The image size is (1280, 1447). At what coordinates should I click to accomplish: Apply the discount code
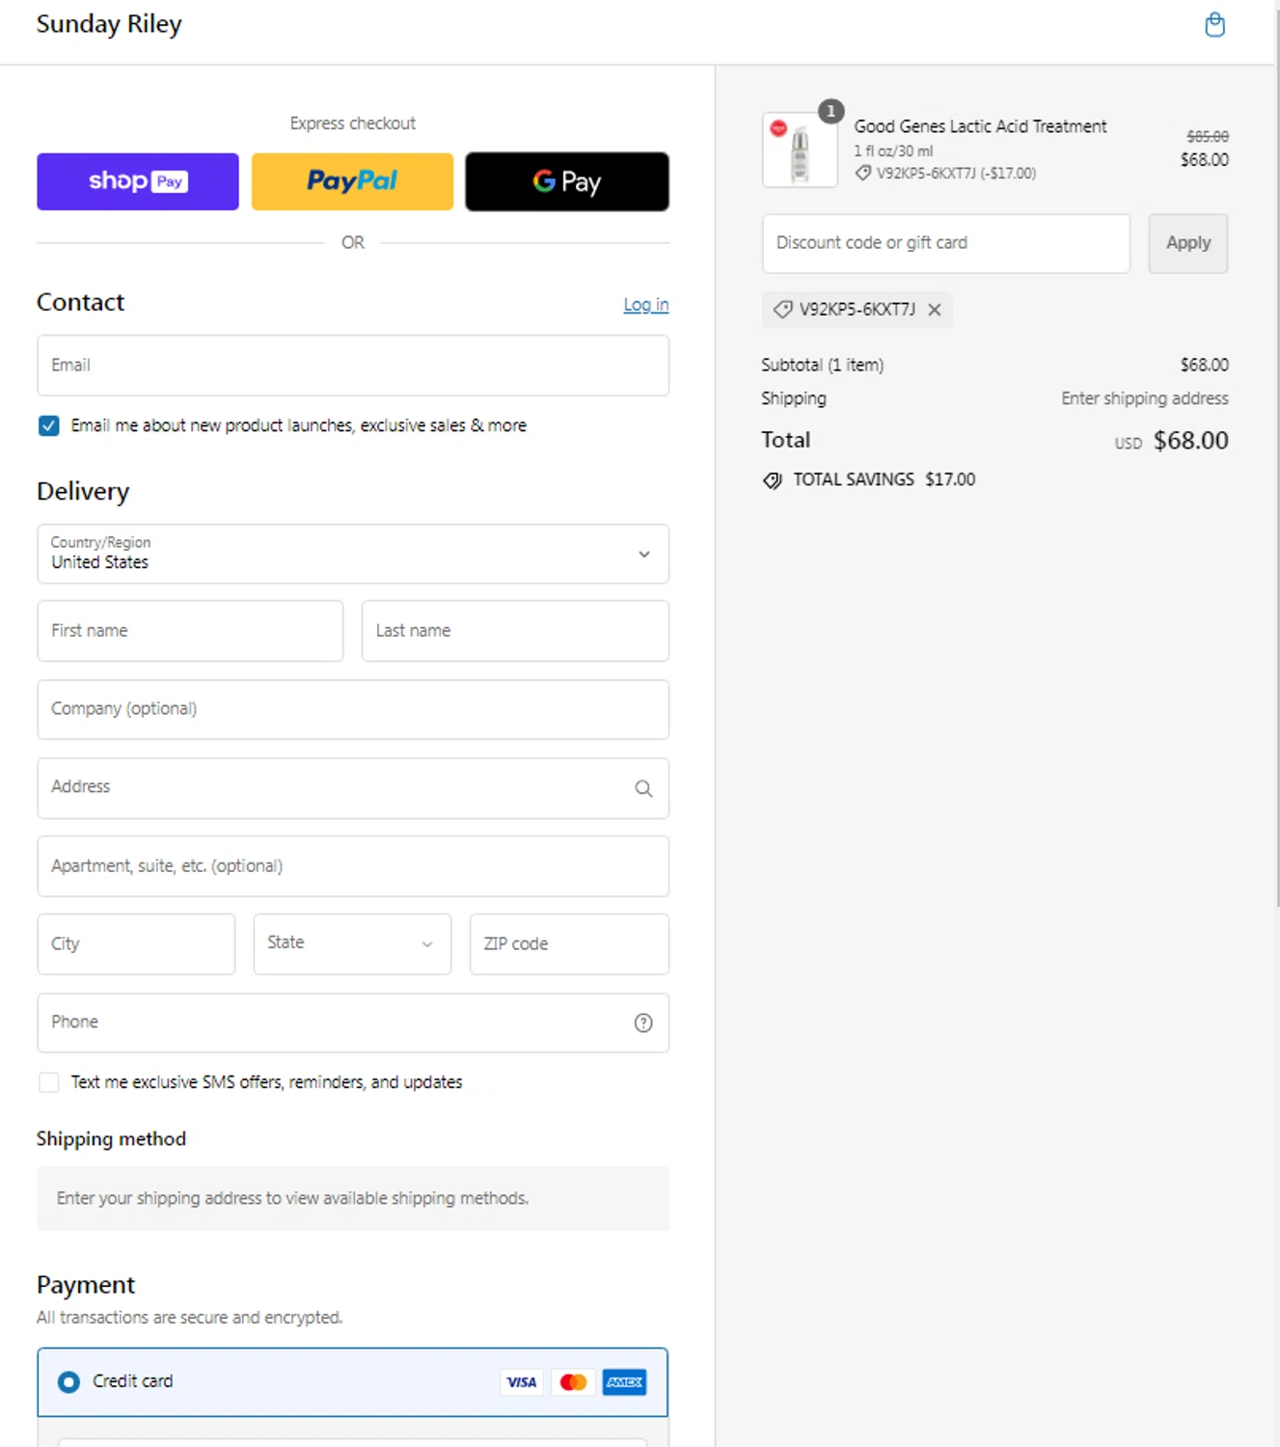point(1187,243)
